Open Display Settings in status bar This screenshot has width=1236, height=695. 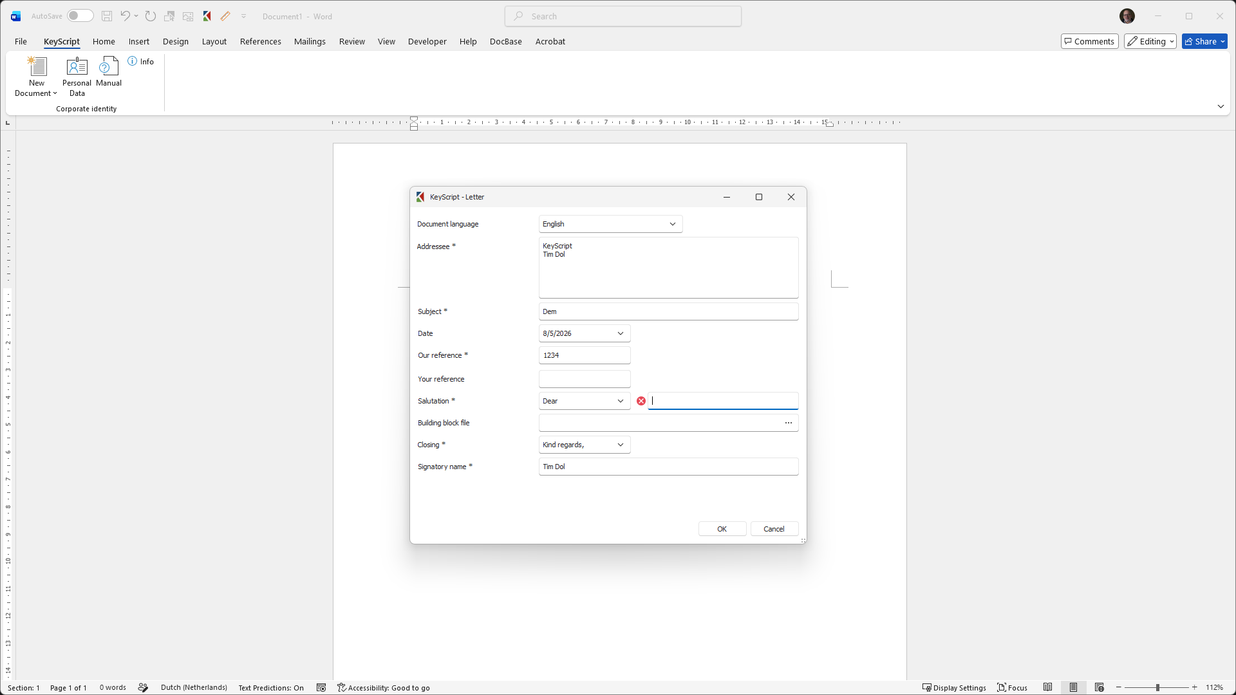click(954, 688)
